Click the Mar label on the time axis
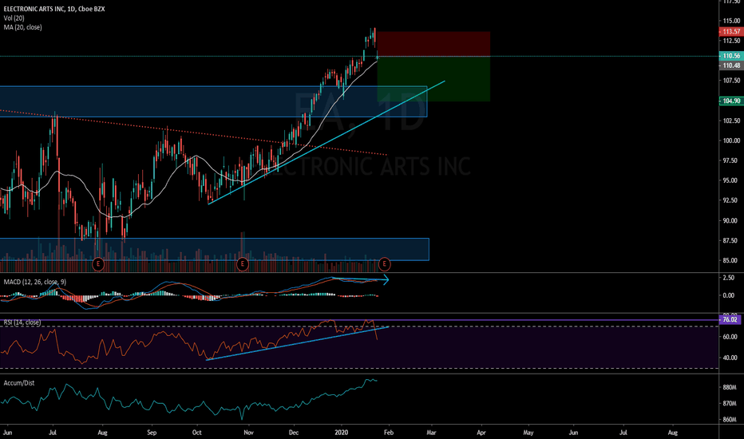The width and height of the screenshot is (744, 439). [431, 433]
